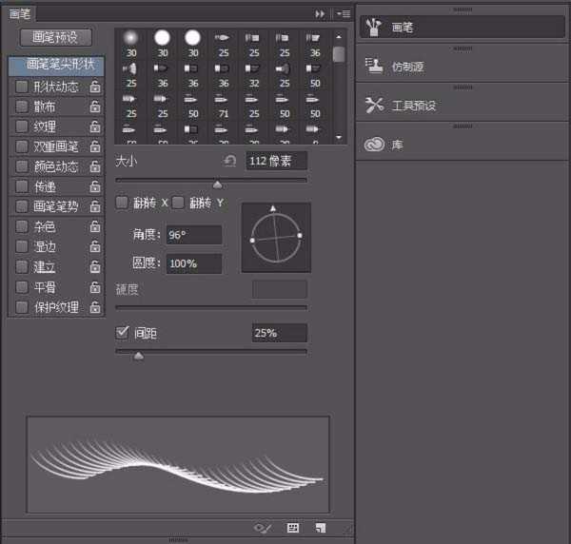The height and width of the screenshot is (544, 571).
Task: Click the 纹理 label in the settings list
Action: 45,127
